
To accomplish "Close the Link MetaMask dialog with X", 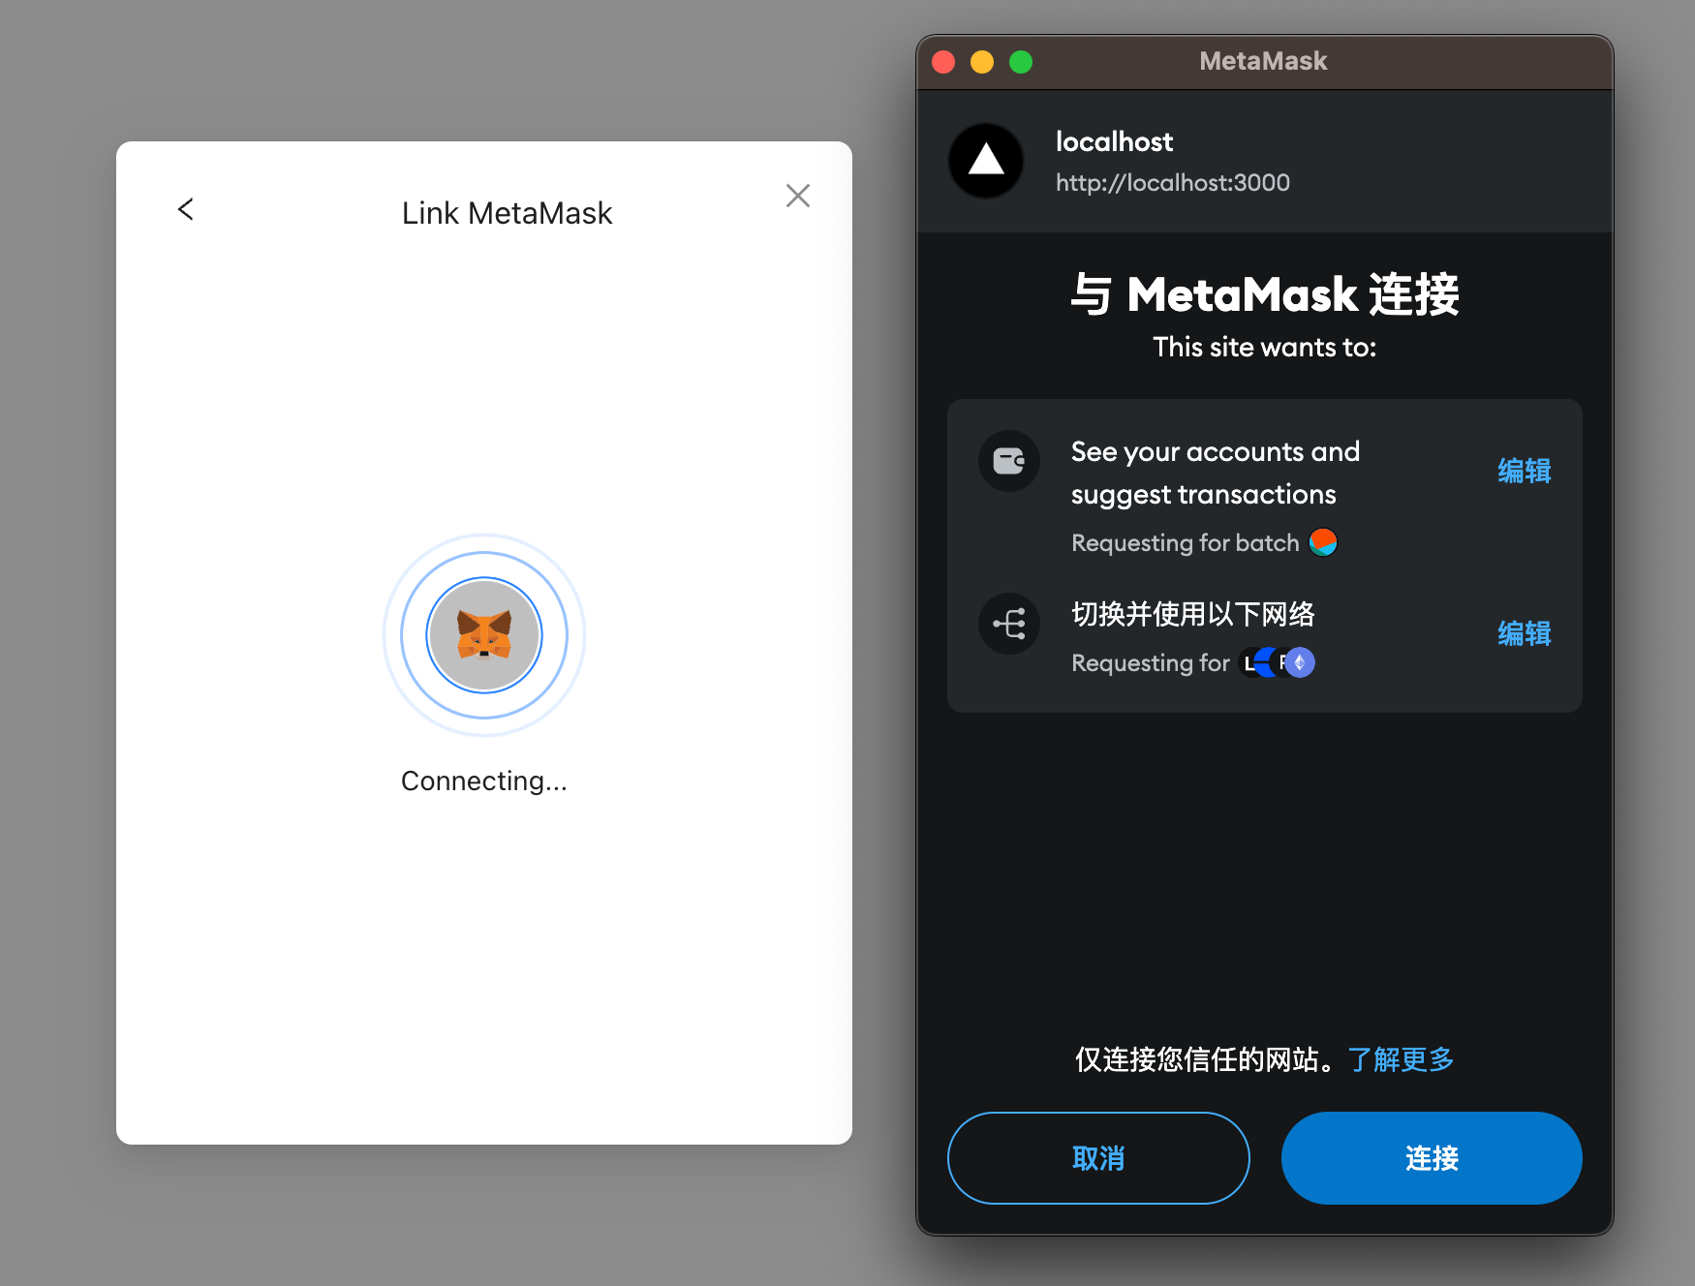I will [797, 196].
